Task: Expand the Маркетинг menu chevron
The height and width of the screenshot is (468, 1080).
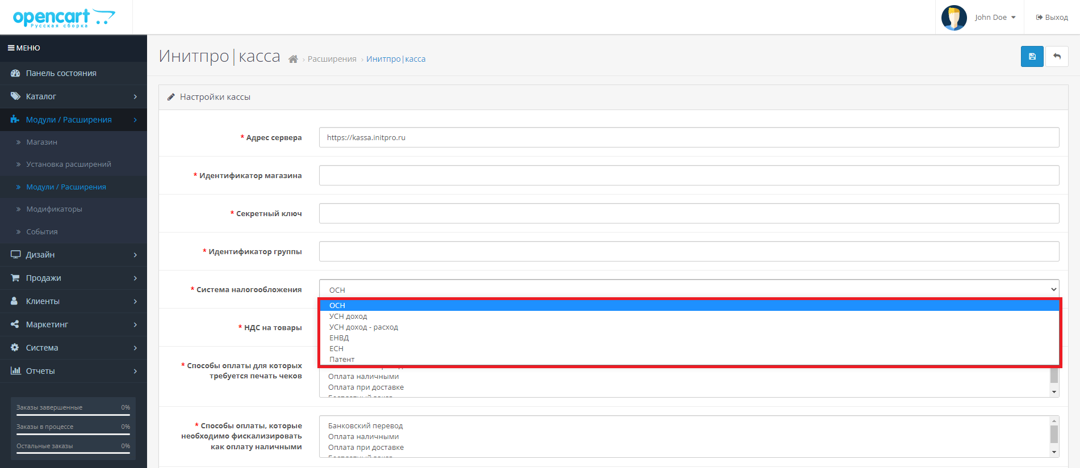Action: point(135,325)
